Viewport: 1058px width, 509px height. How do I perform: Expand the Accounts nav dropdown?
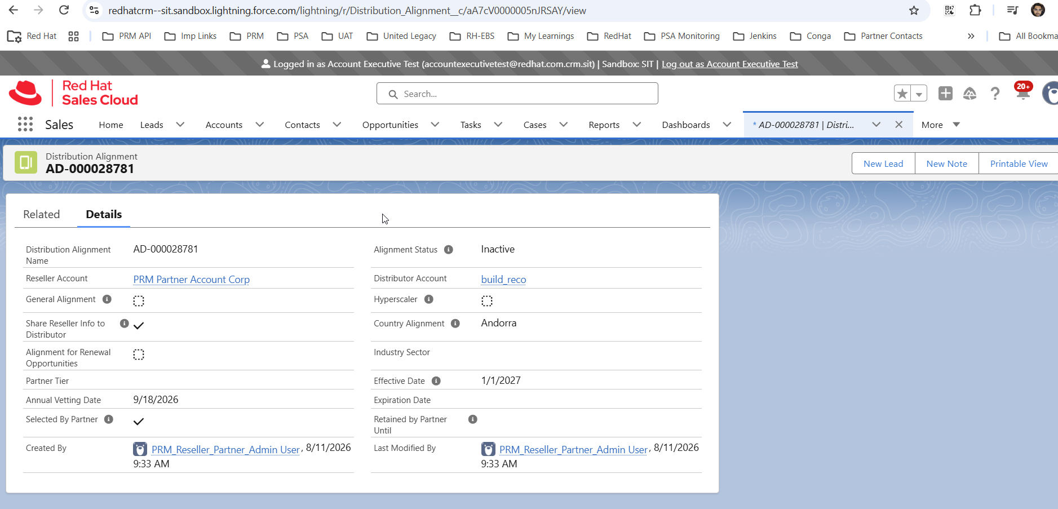tap(260, 125)
